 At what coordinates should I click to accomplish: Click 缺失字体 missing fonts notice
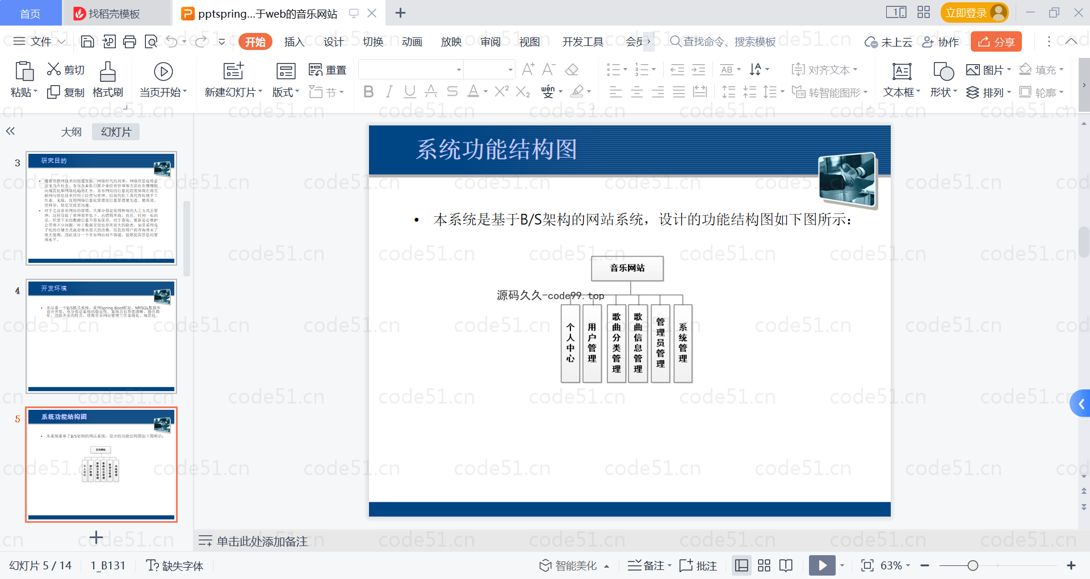[x=175, y=565]
